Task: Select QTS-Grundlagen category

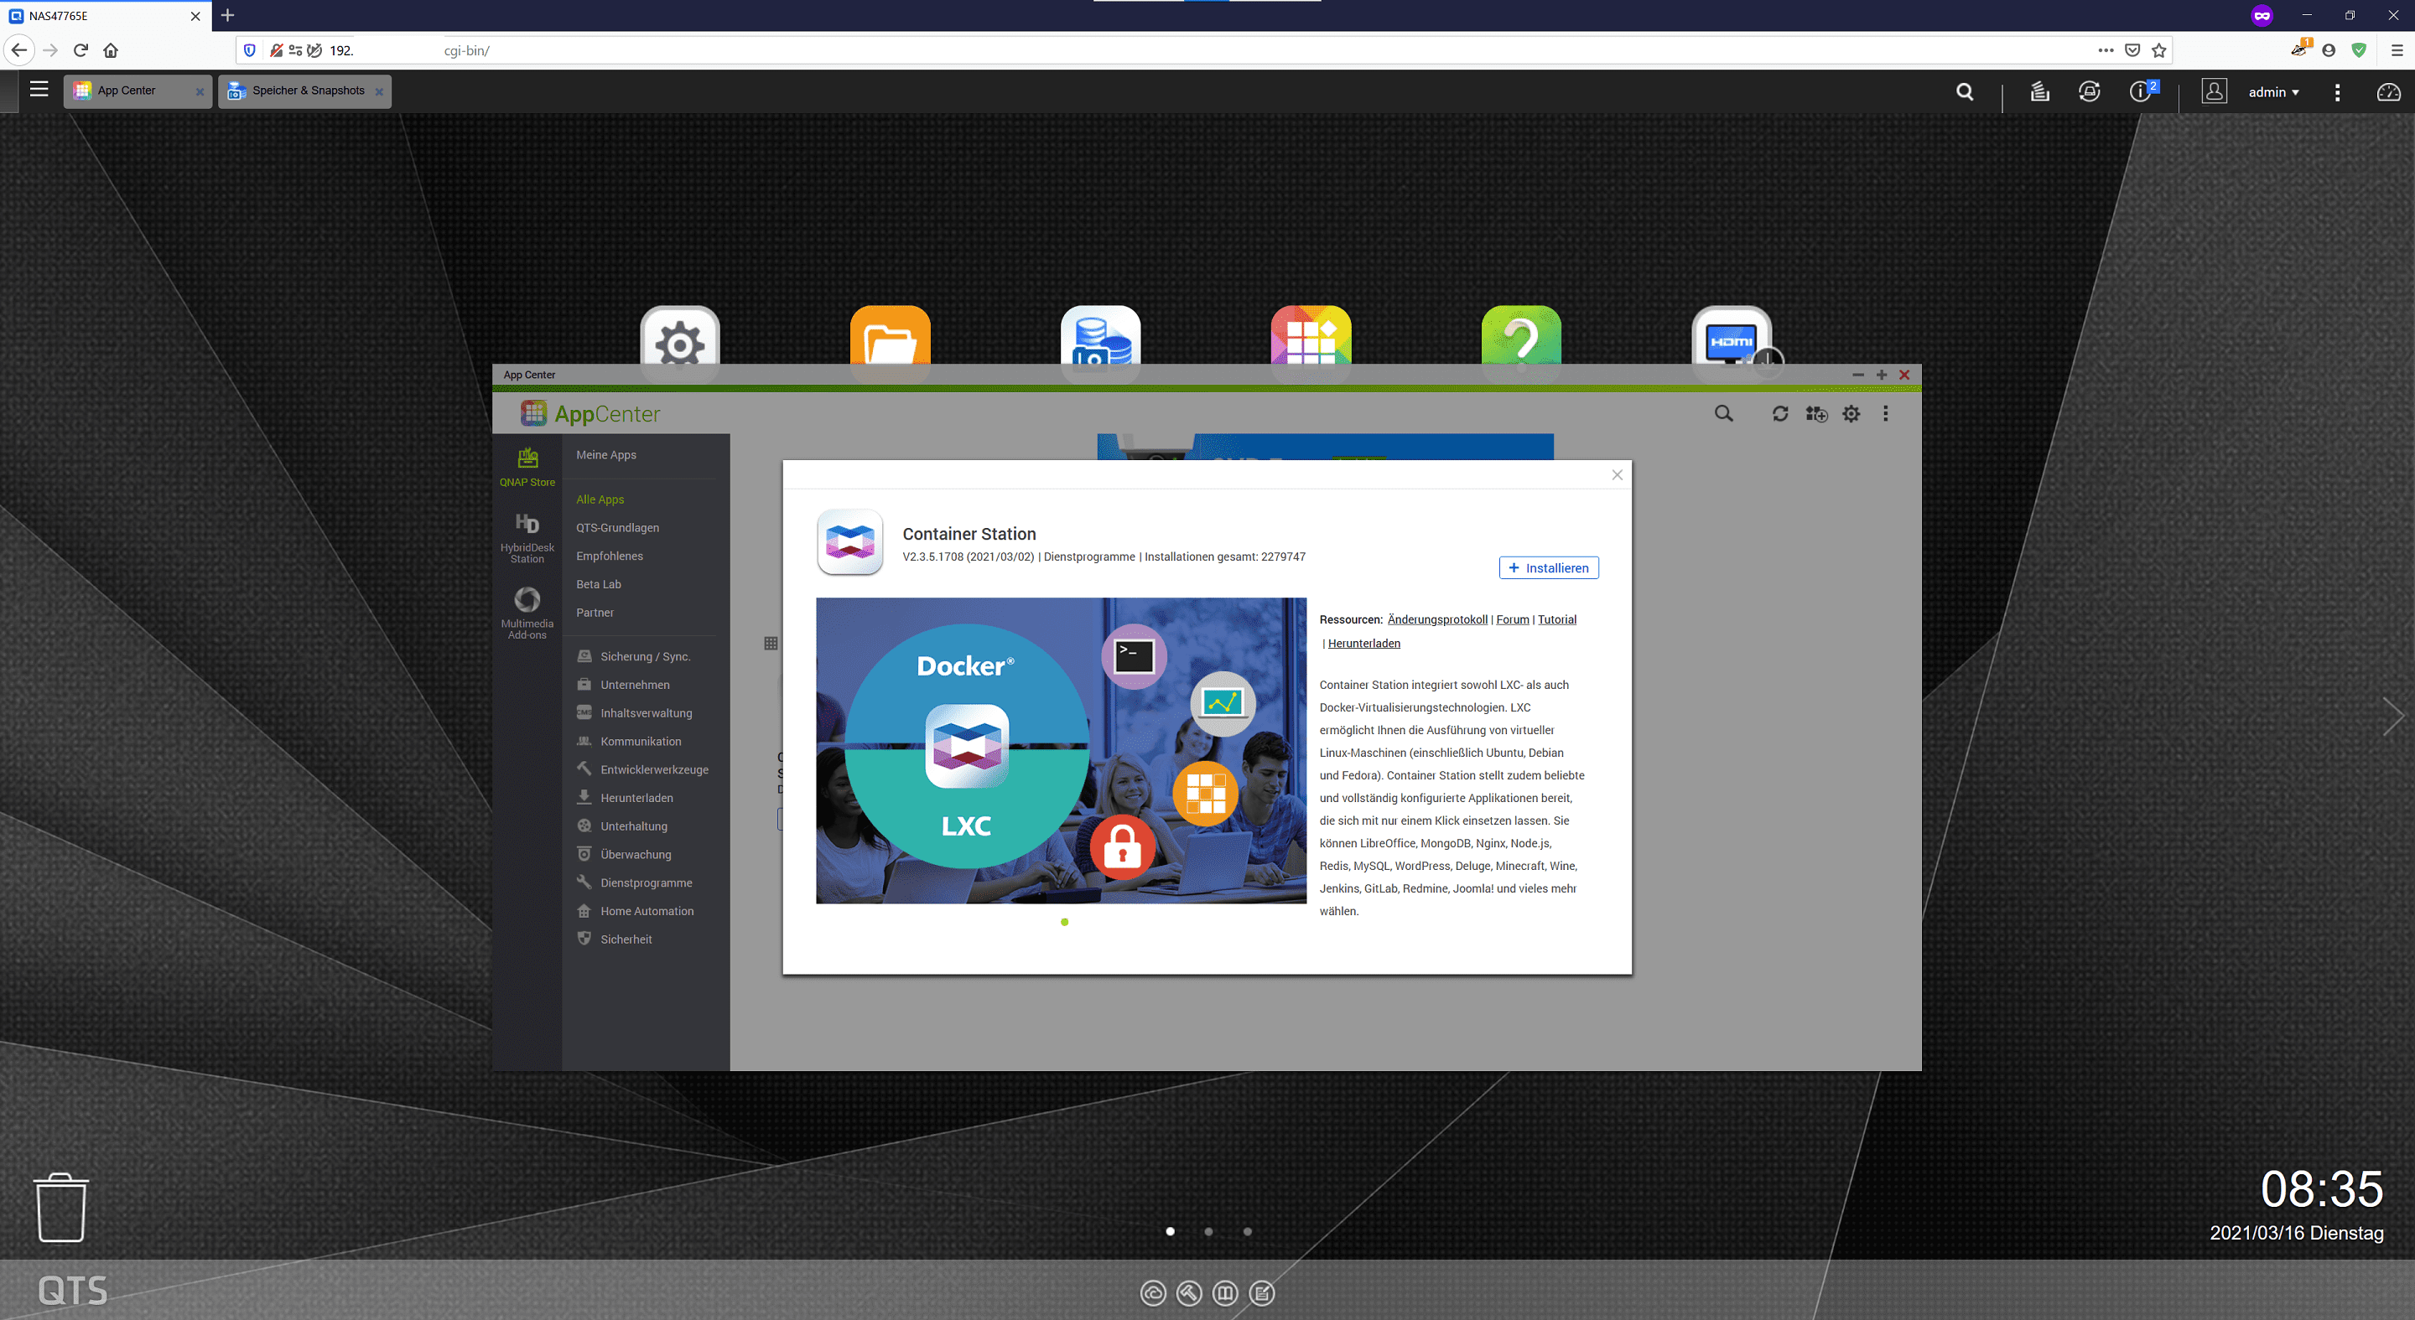Action: [x=617, y=527]
